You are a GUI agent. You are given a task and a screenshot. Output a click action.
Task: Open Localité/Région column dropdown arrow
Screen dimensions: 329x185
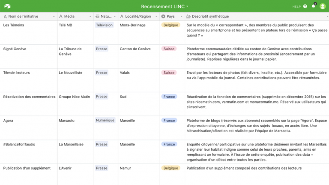[156, 17]
